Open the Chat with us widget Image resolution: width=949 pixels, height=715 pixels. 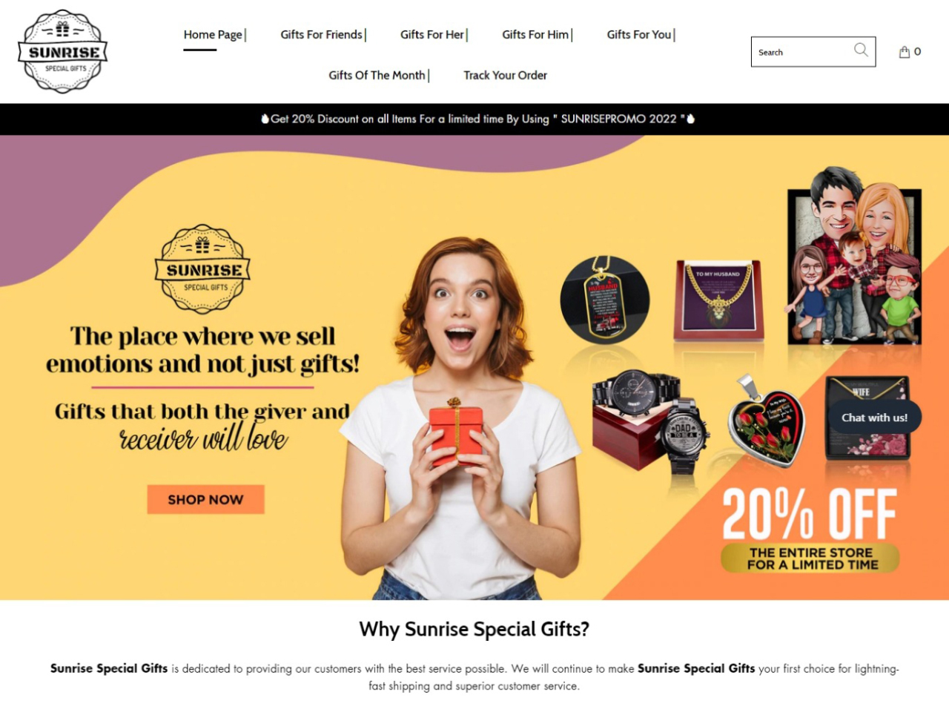pos(874,418)
